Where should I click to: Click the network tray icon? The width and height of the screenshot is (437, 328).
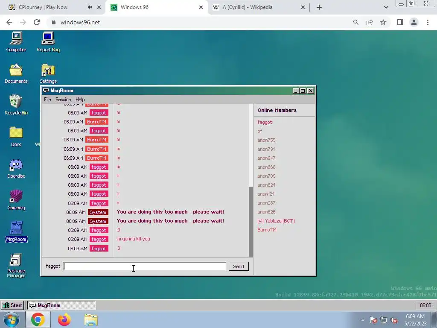[x=384, y=320]
